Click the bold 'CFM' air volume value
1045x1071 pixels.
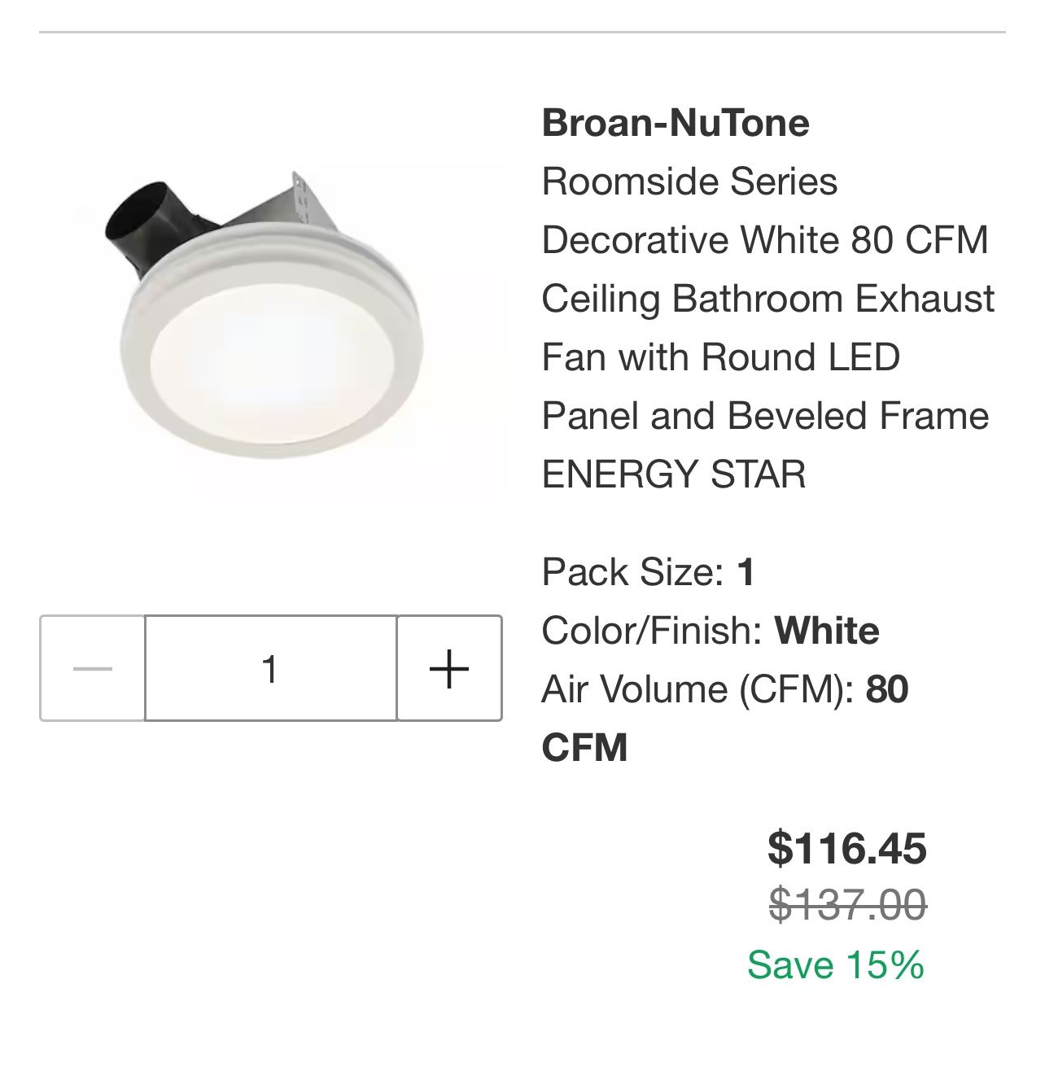(584, 748)
